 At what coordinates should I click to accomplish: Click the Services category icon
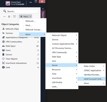(x=3, y=33)
